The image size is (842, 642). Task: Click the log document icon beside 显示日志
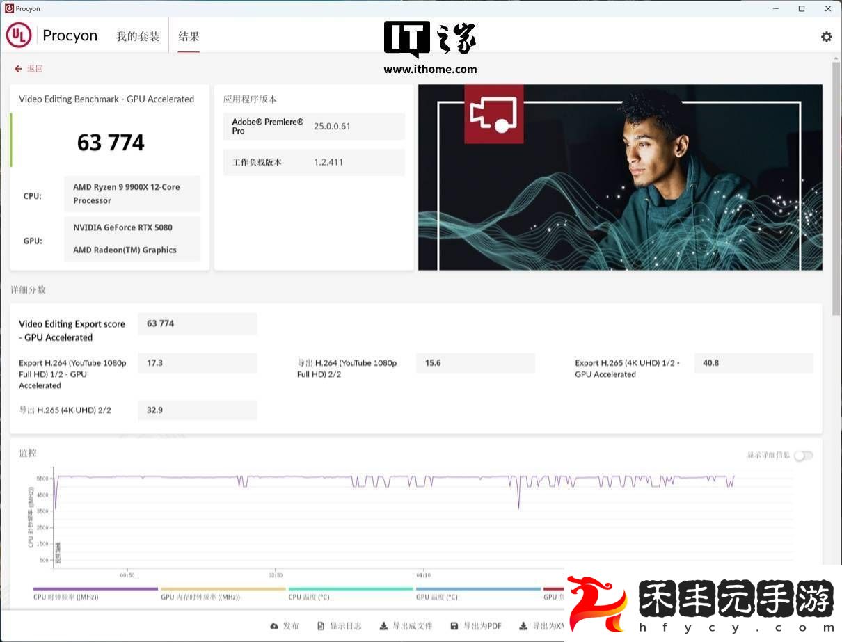(x=321, y=626)
